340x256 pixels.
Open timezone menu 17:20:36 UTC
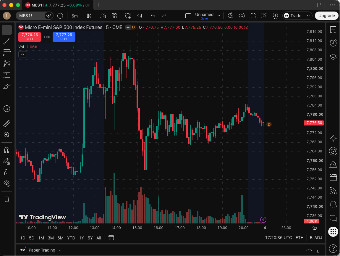click(x=279, y=238)
